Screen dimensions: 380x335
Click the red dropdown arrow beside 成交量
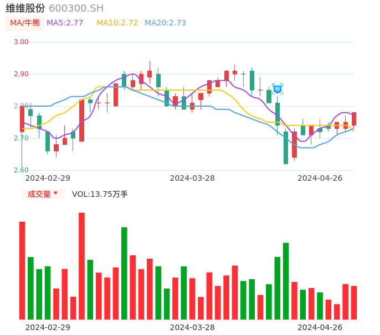pyautogui.click(x=55, y=193)
